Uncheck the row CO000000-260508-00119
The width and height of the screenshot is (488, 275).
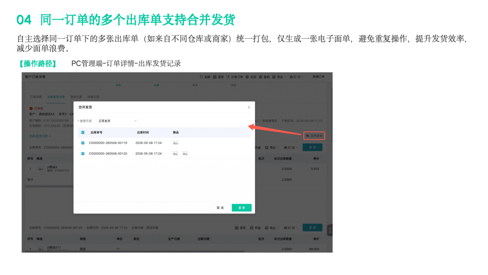(x=83, y=143)
